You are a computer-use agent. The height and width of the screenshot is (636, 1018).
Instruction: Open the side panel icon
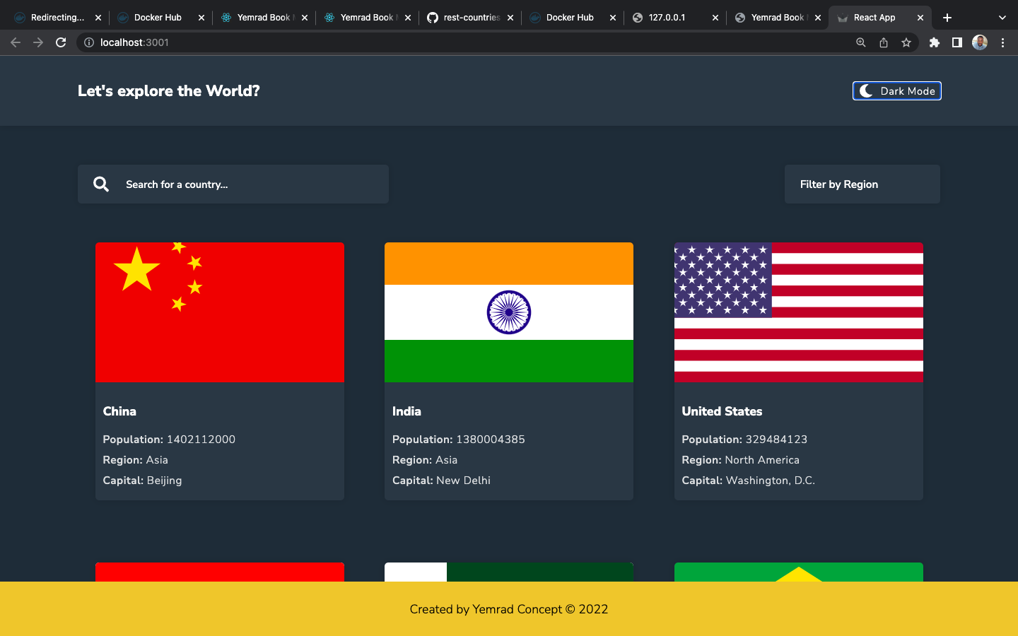[x=956, y=42]
